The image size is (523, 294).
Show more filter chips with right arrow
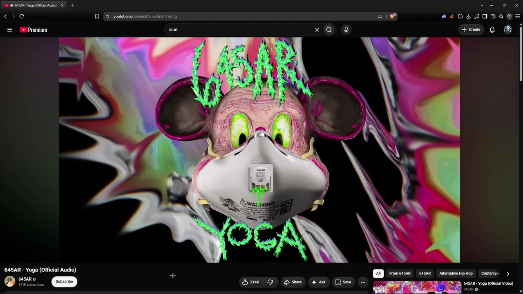[x=508, y=274]
